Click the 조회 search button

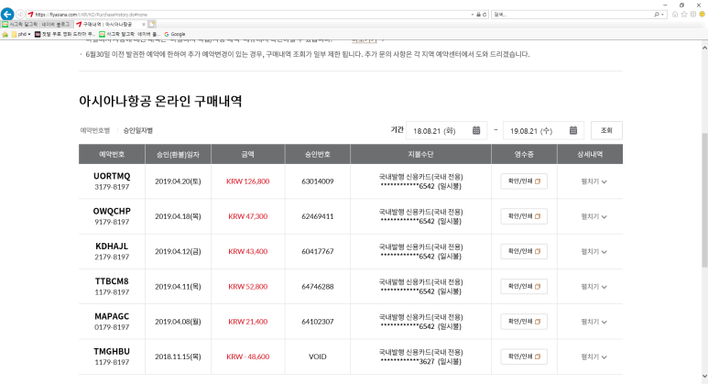click(x=606, y=130)
